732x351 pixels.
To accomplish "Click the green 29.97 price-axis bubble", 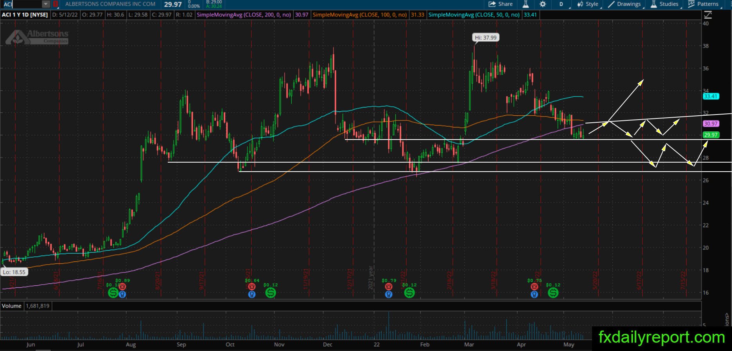I will [711, 135].
